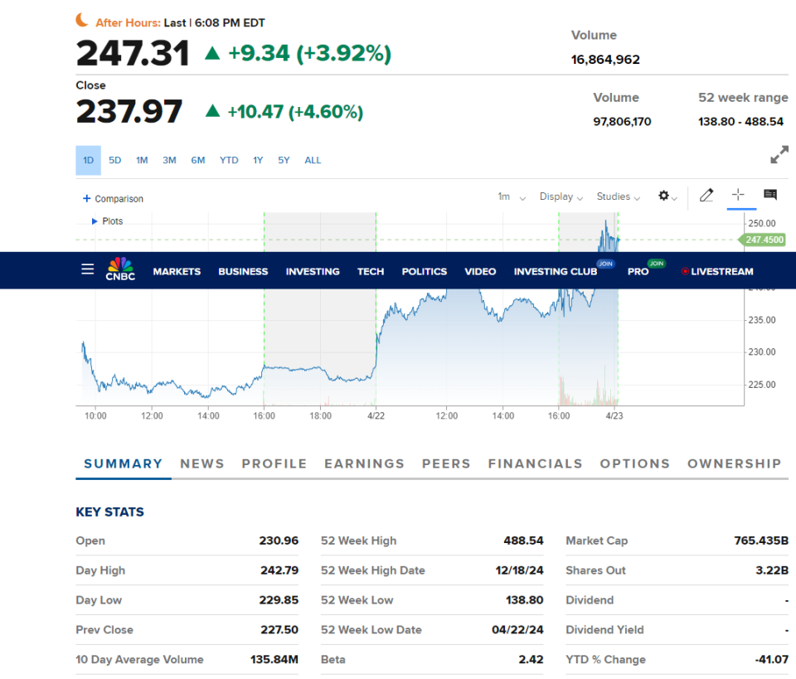Viewport: 796px width, 679px height.
Task: Go to MARKETS in navigation bar
Action: pyautogui.click(x=177, y=272)
